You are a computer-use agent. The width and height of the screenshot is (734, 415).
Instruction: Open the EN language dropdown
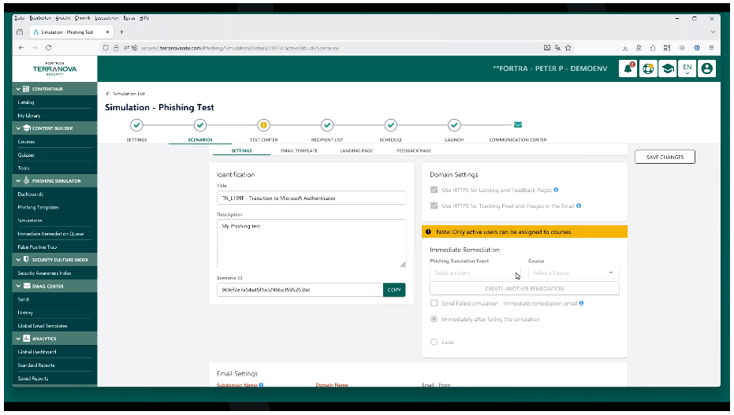(687, 69)
